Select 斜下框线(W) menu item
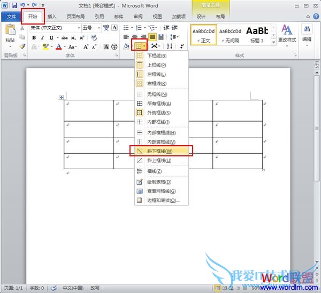 tap(162, 151)
